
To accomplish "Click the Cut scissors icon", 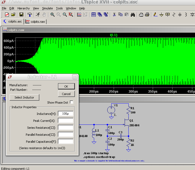I will click(114, 15).
